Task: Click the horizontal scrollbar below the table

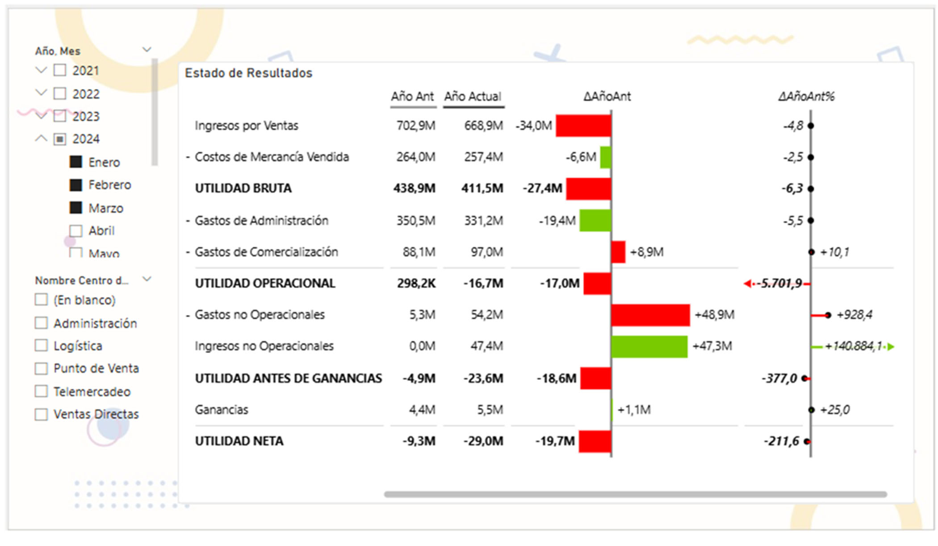Action: (x=635, y=494)
